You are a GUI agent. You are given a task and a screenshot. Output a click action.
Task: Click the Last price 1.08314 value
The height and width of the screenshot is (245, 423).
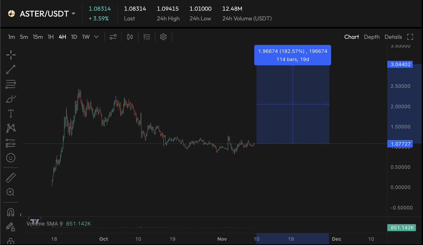coord(135,8)
